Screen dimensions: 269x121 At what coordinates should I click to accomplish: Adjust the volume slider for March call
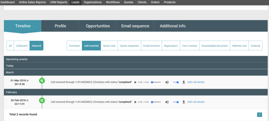point(176,82)
